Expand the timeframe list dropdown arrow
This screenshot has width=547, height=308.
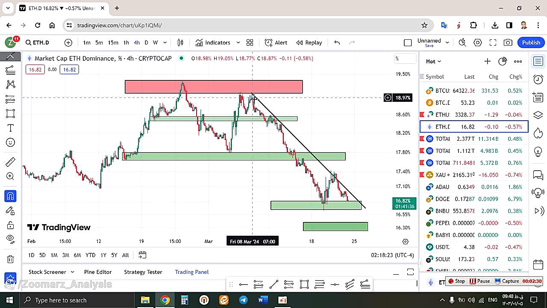coord(165,42)
